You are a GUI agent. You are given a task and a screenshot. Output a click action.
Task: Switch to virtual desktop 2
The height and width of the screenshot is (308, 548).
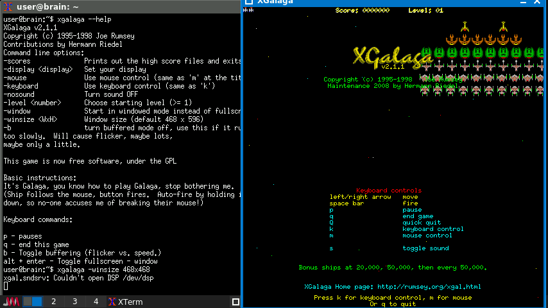tap(53, 302)
